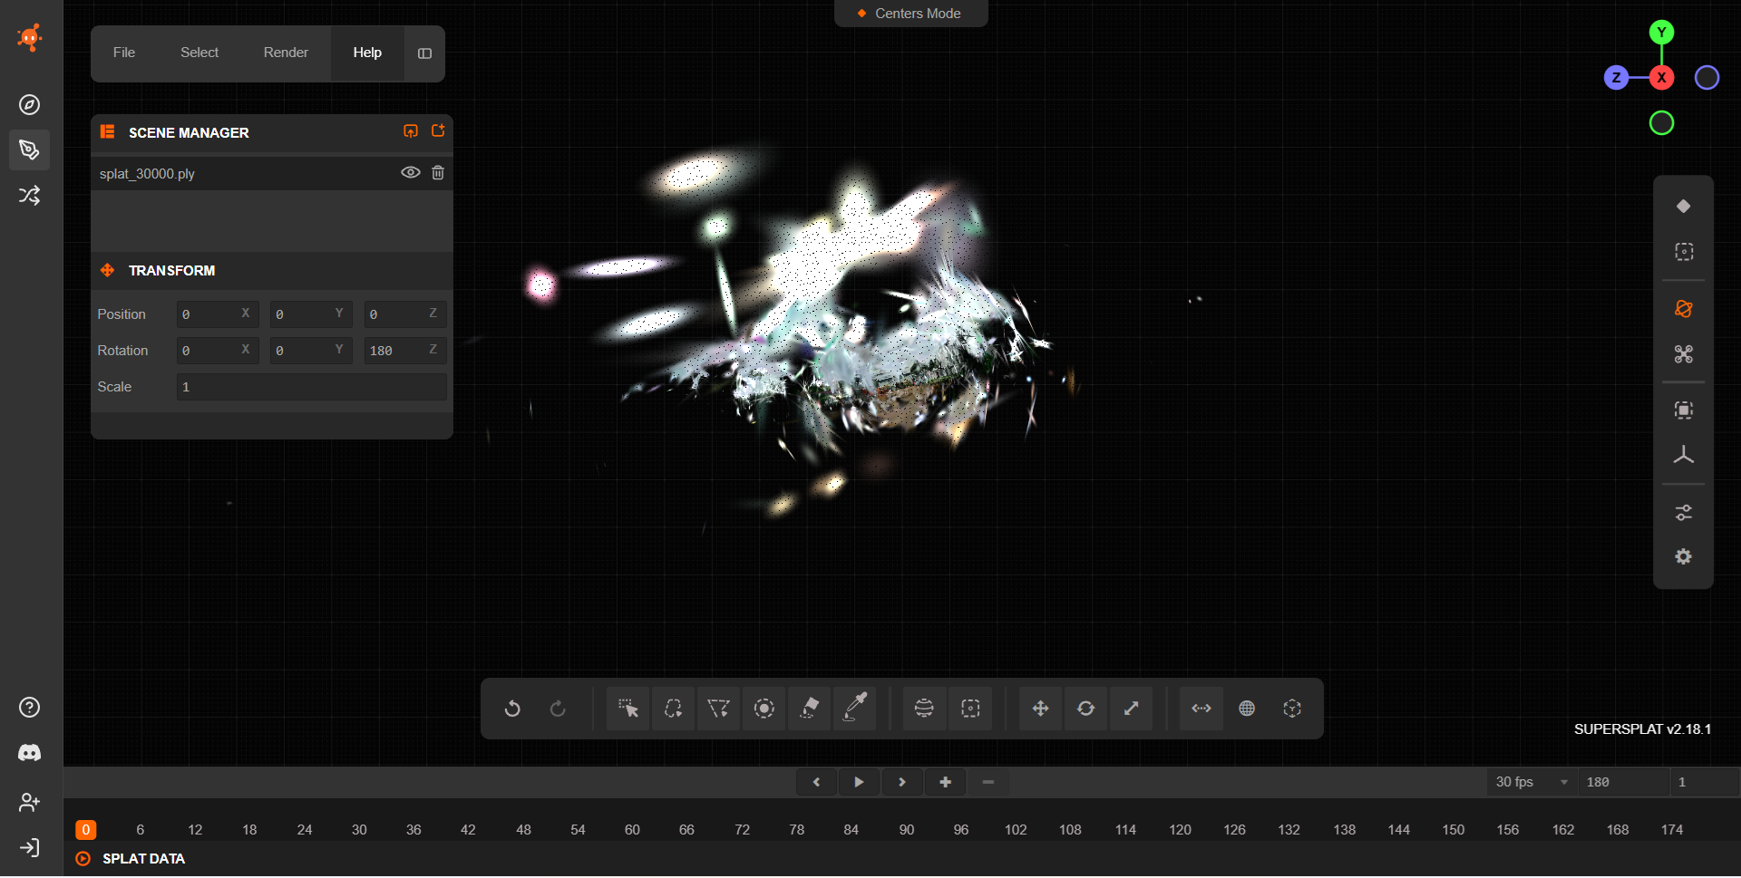Select the Flood fill selection tool
Image resolution: width=1741 pixels, height=878 pixels.
(810, 709)
